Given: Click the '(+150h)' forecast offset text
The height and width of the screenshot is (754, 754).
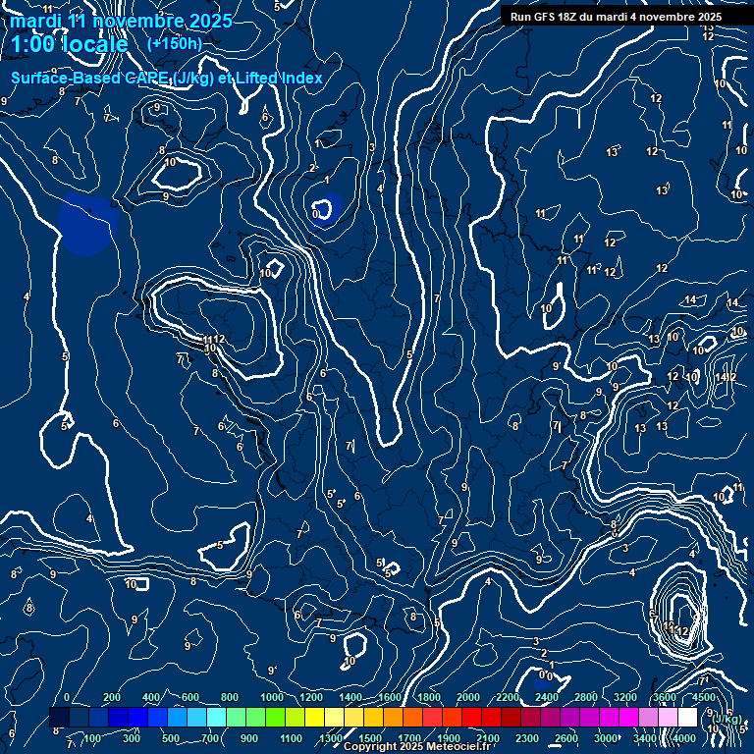Looking at the screenshot, I should tap(174, 44).
